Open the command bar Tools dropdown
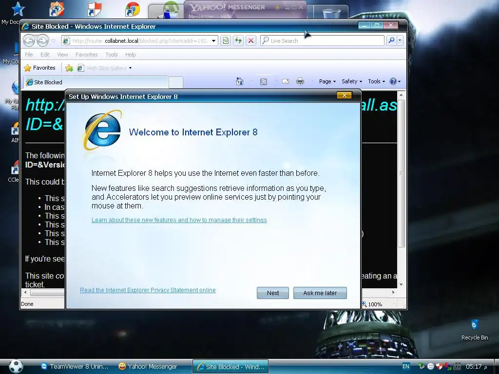This screenshot has width=499, height=374. [x=377, y=81]
